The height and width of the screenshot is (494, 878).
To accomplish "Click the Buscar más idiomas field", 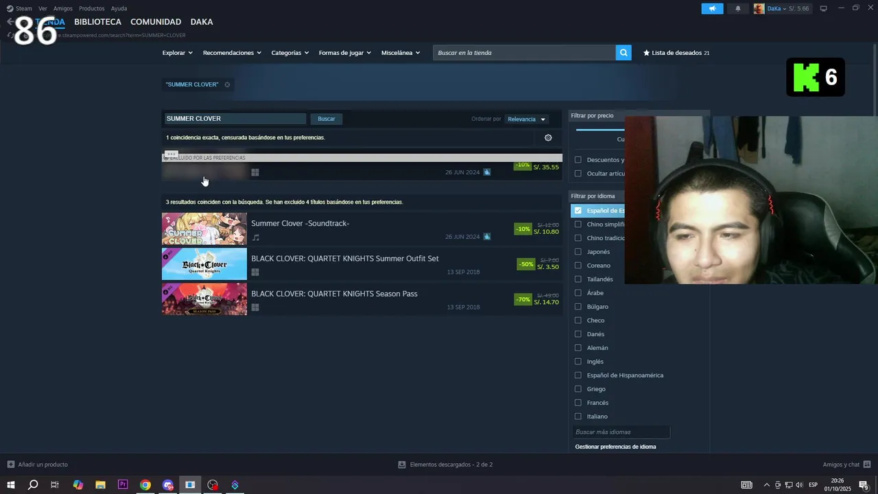I will (x=621, y=432).
